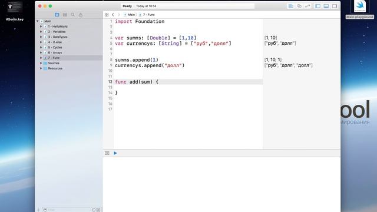Toggle the Utilities pane visibility
The image size is (377, 212).
pyautogui.click(x=335, y=6)
